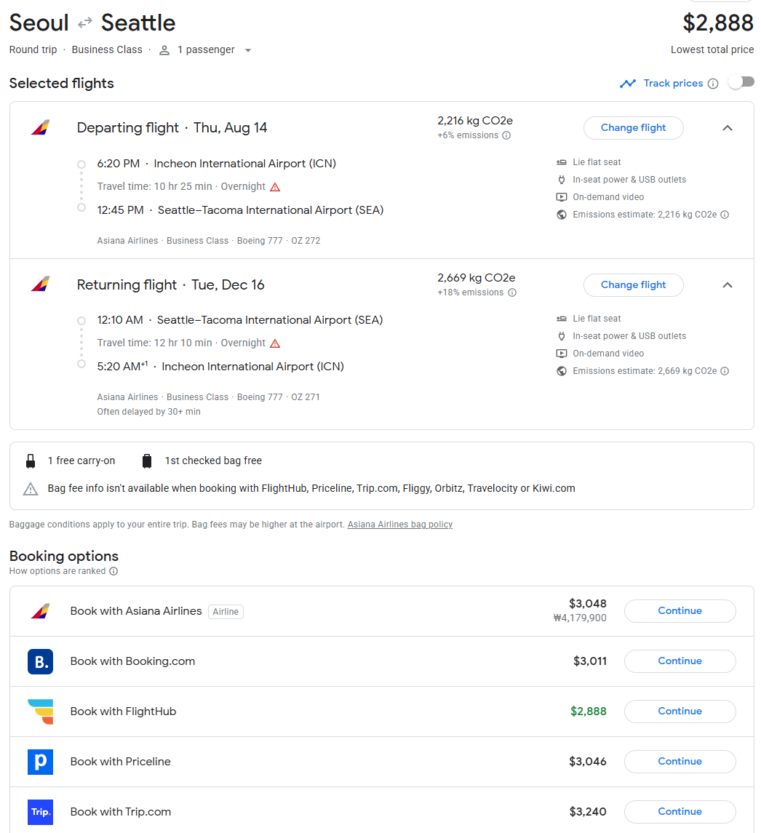Click info icon beside +6% emissions
This screenshot has width=761, height=833.
[506, 135]
